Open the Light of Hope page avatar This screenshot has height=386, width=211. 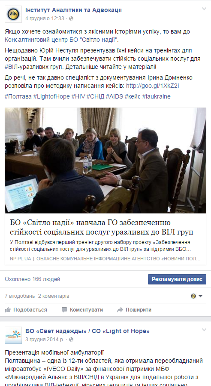pos(13,335)
